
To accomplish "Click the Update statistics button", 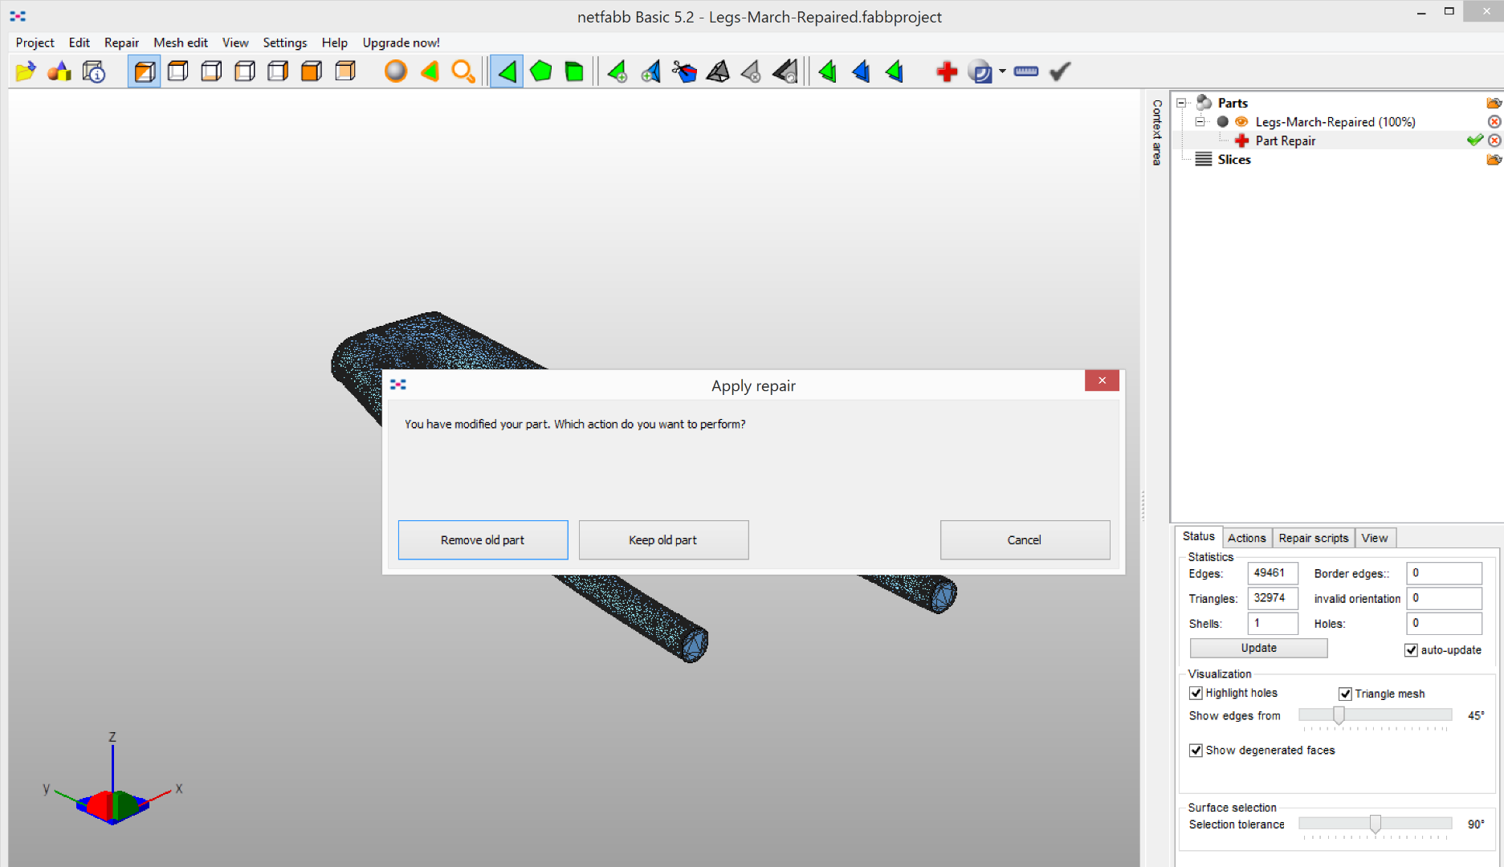I will (1258, 648).
